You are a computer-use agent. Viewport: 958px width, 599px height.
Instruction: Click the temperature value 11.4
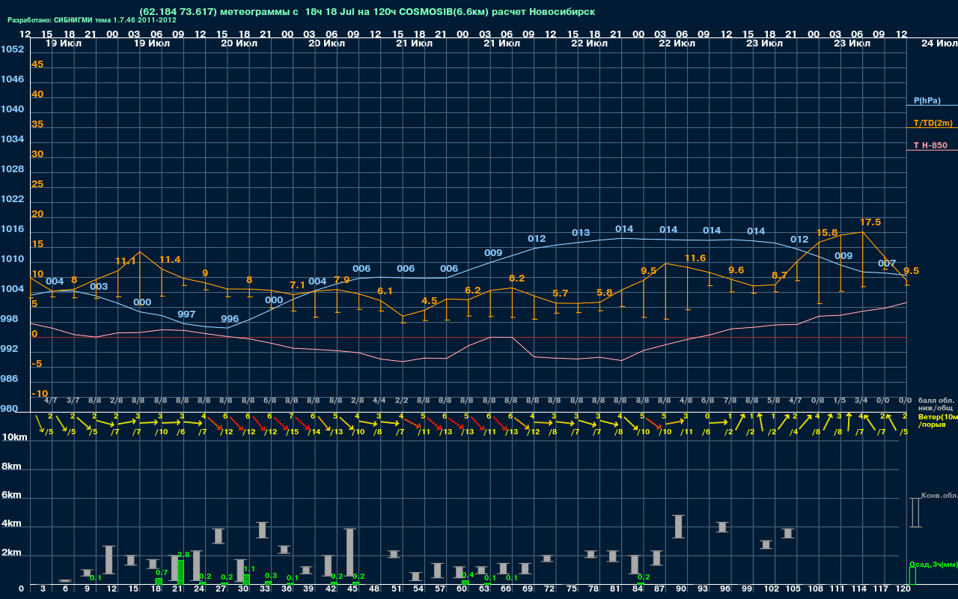pyautogui.click(x=170, y=260)
